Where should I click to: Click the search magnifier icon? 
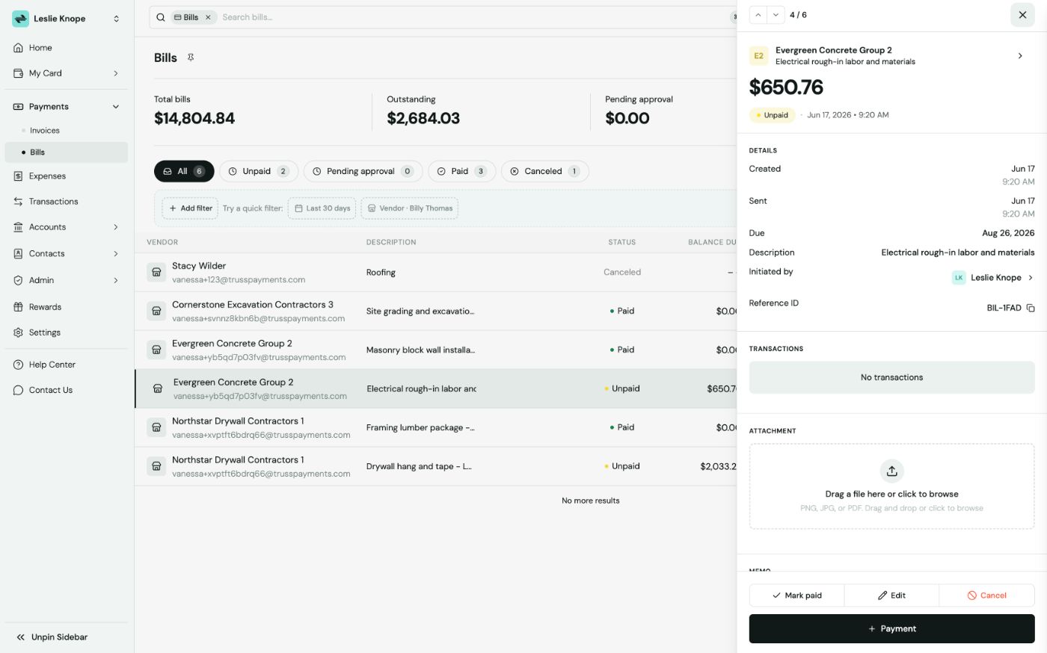coord(161,17)
